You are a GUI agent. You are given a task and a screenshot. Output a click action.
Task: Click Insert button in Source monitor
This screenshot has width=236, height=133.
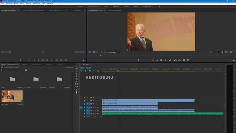tap(57, 60)
